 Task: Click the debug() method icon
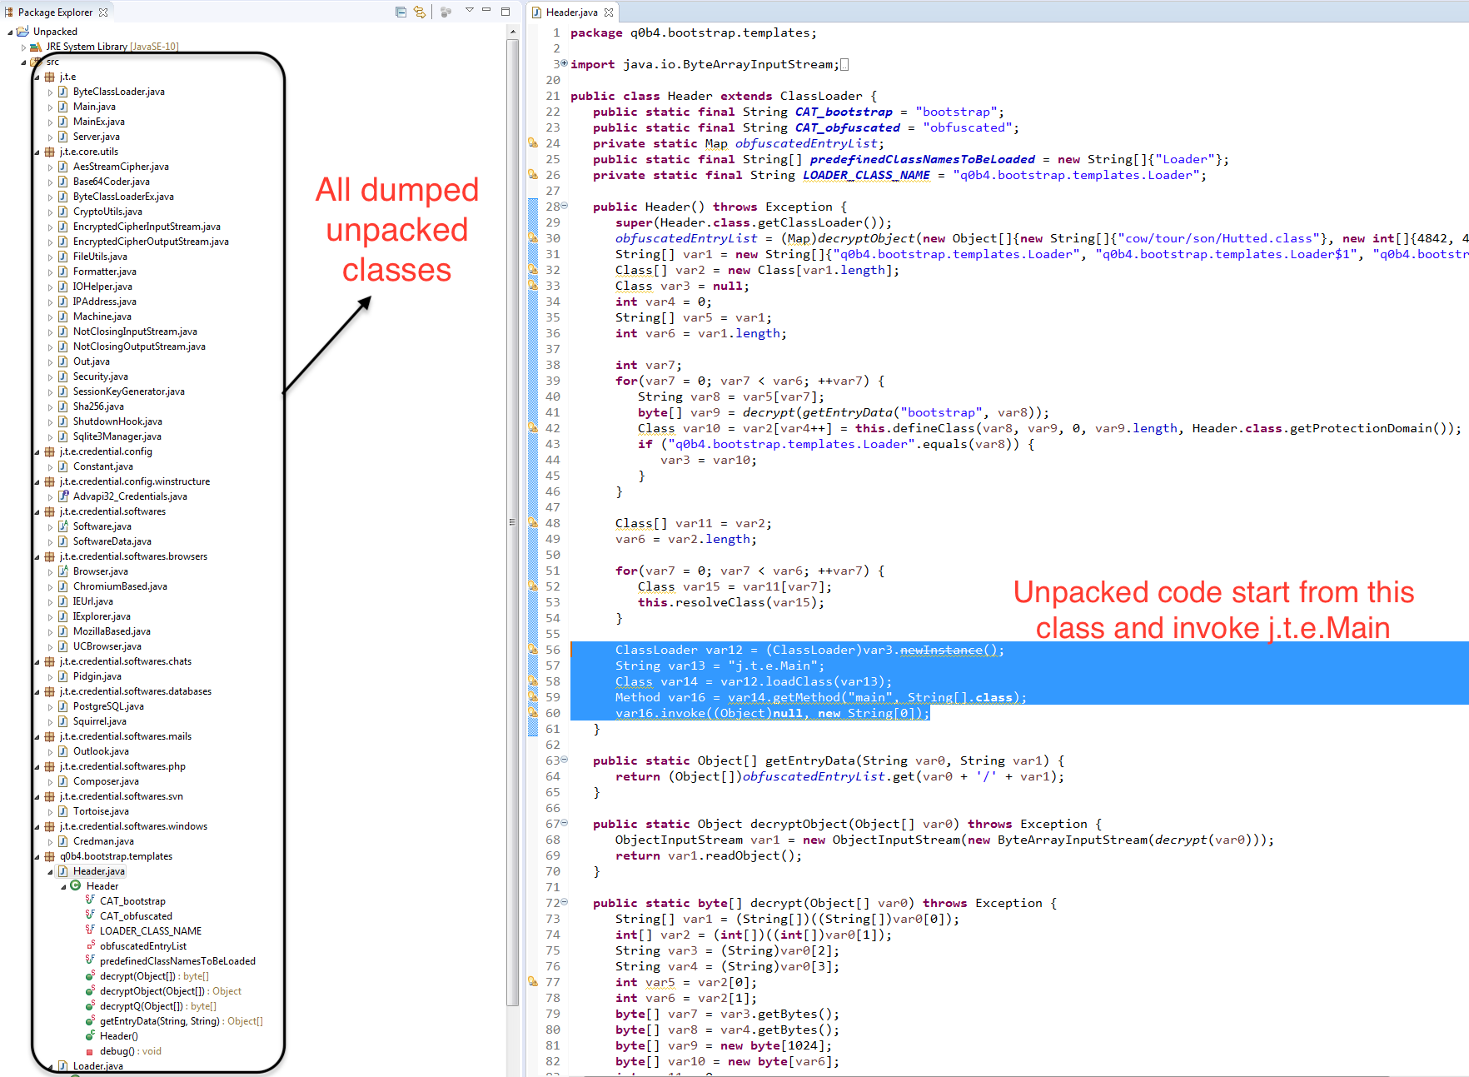pyautogui.click(x=90, y=1052)
